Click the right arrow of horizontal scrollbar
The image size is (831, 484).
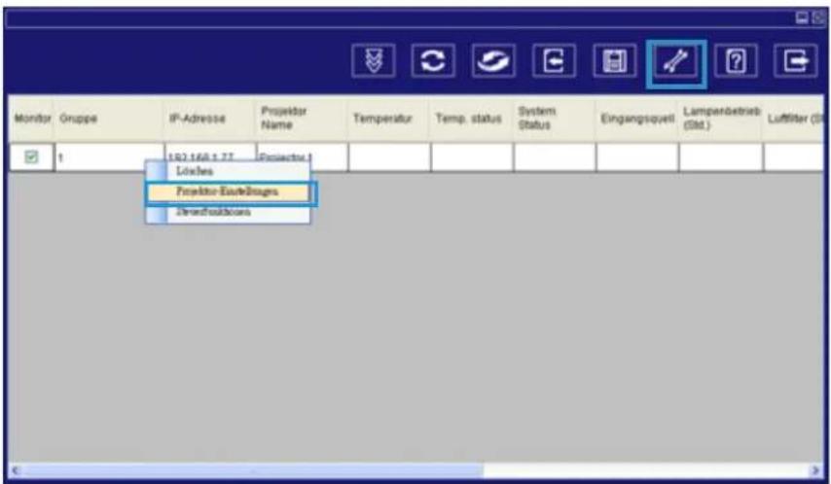(814, 470)
